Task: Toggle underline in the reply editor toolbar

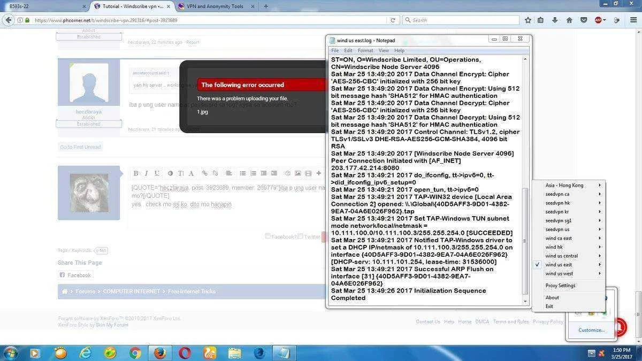Action: click(x=157, y=173)
